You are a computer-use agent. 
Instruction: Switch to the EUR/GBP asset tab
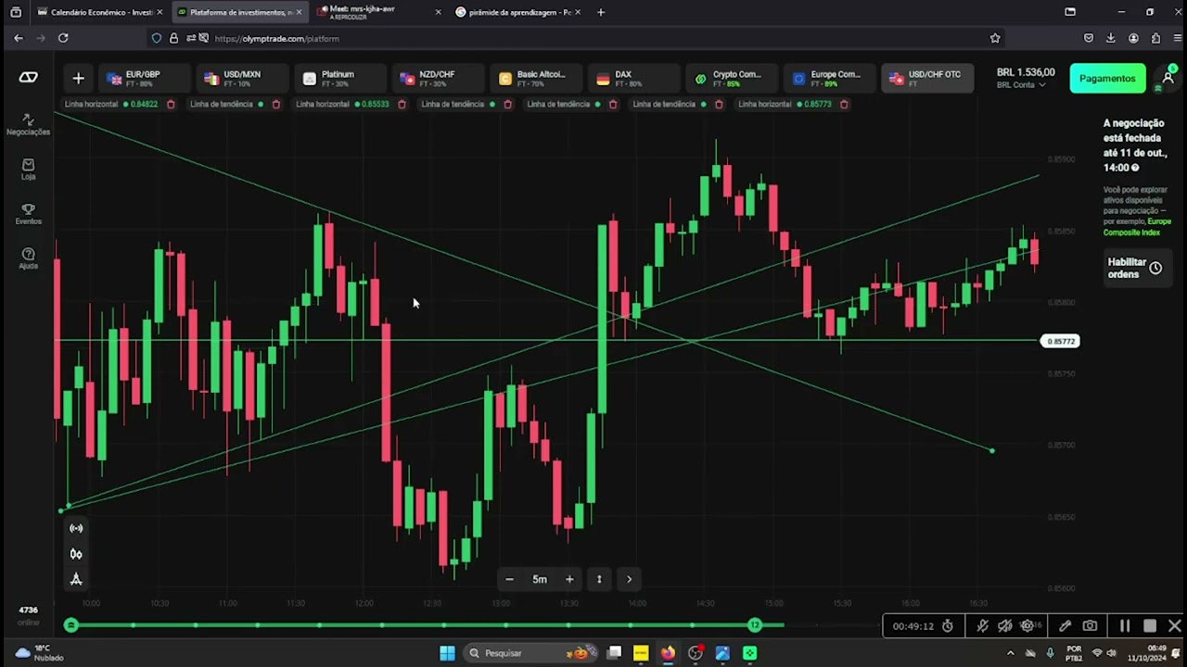[x=143, y=79]
